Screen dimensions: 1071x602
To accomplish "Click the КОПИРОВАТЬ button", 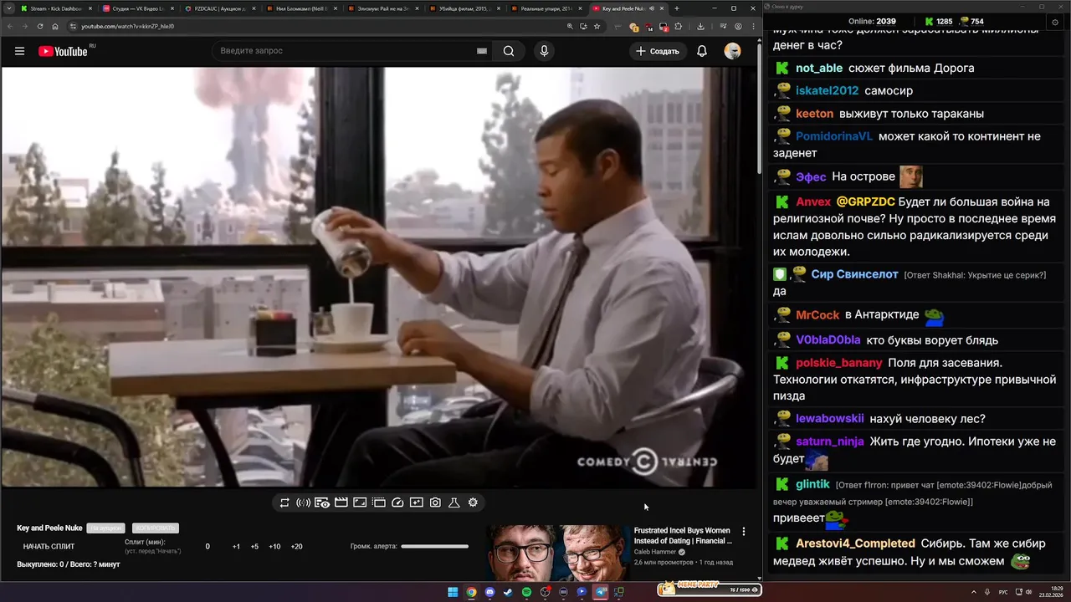I will tap(156, 528).
